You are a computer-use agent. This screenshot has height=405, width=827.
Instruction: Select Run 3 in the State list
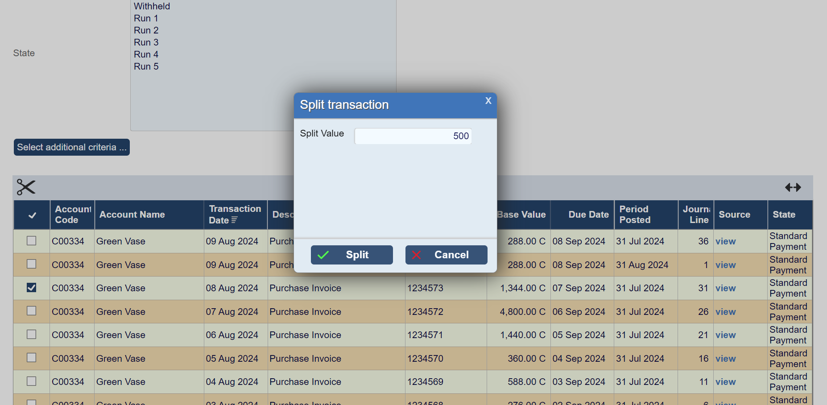(146, 42)
